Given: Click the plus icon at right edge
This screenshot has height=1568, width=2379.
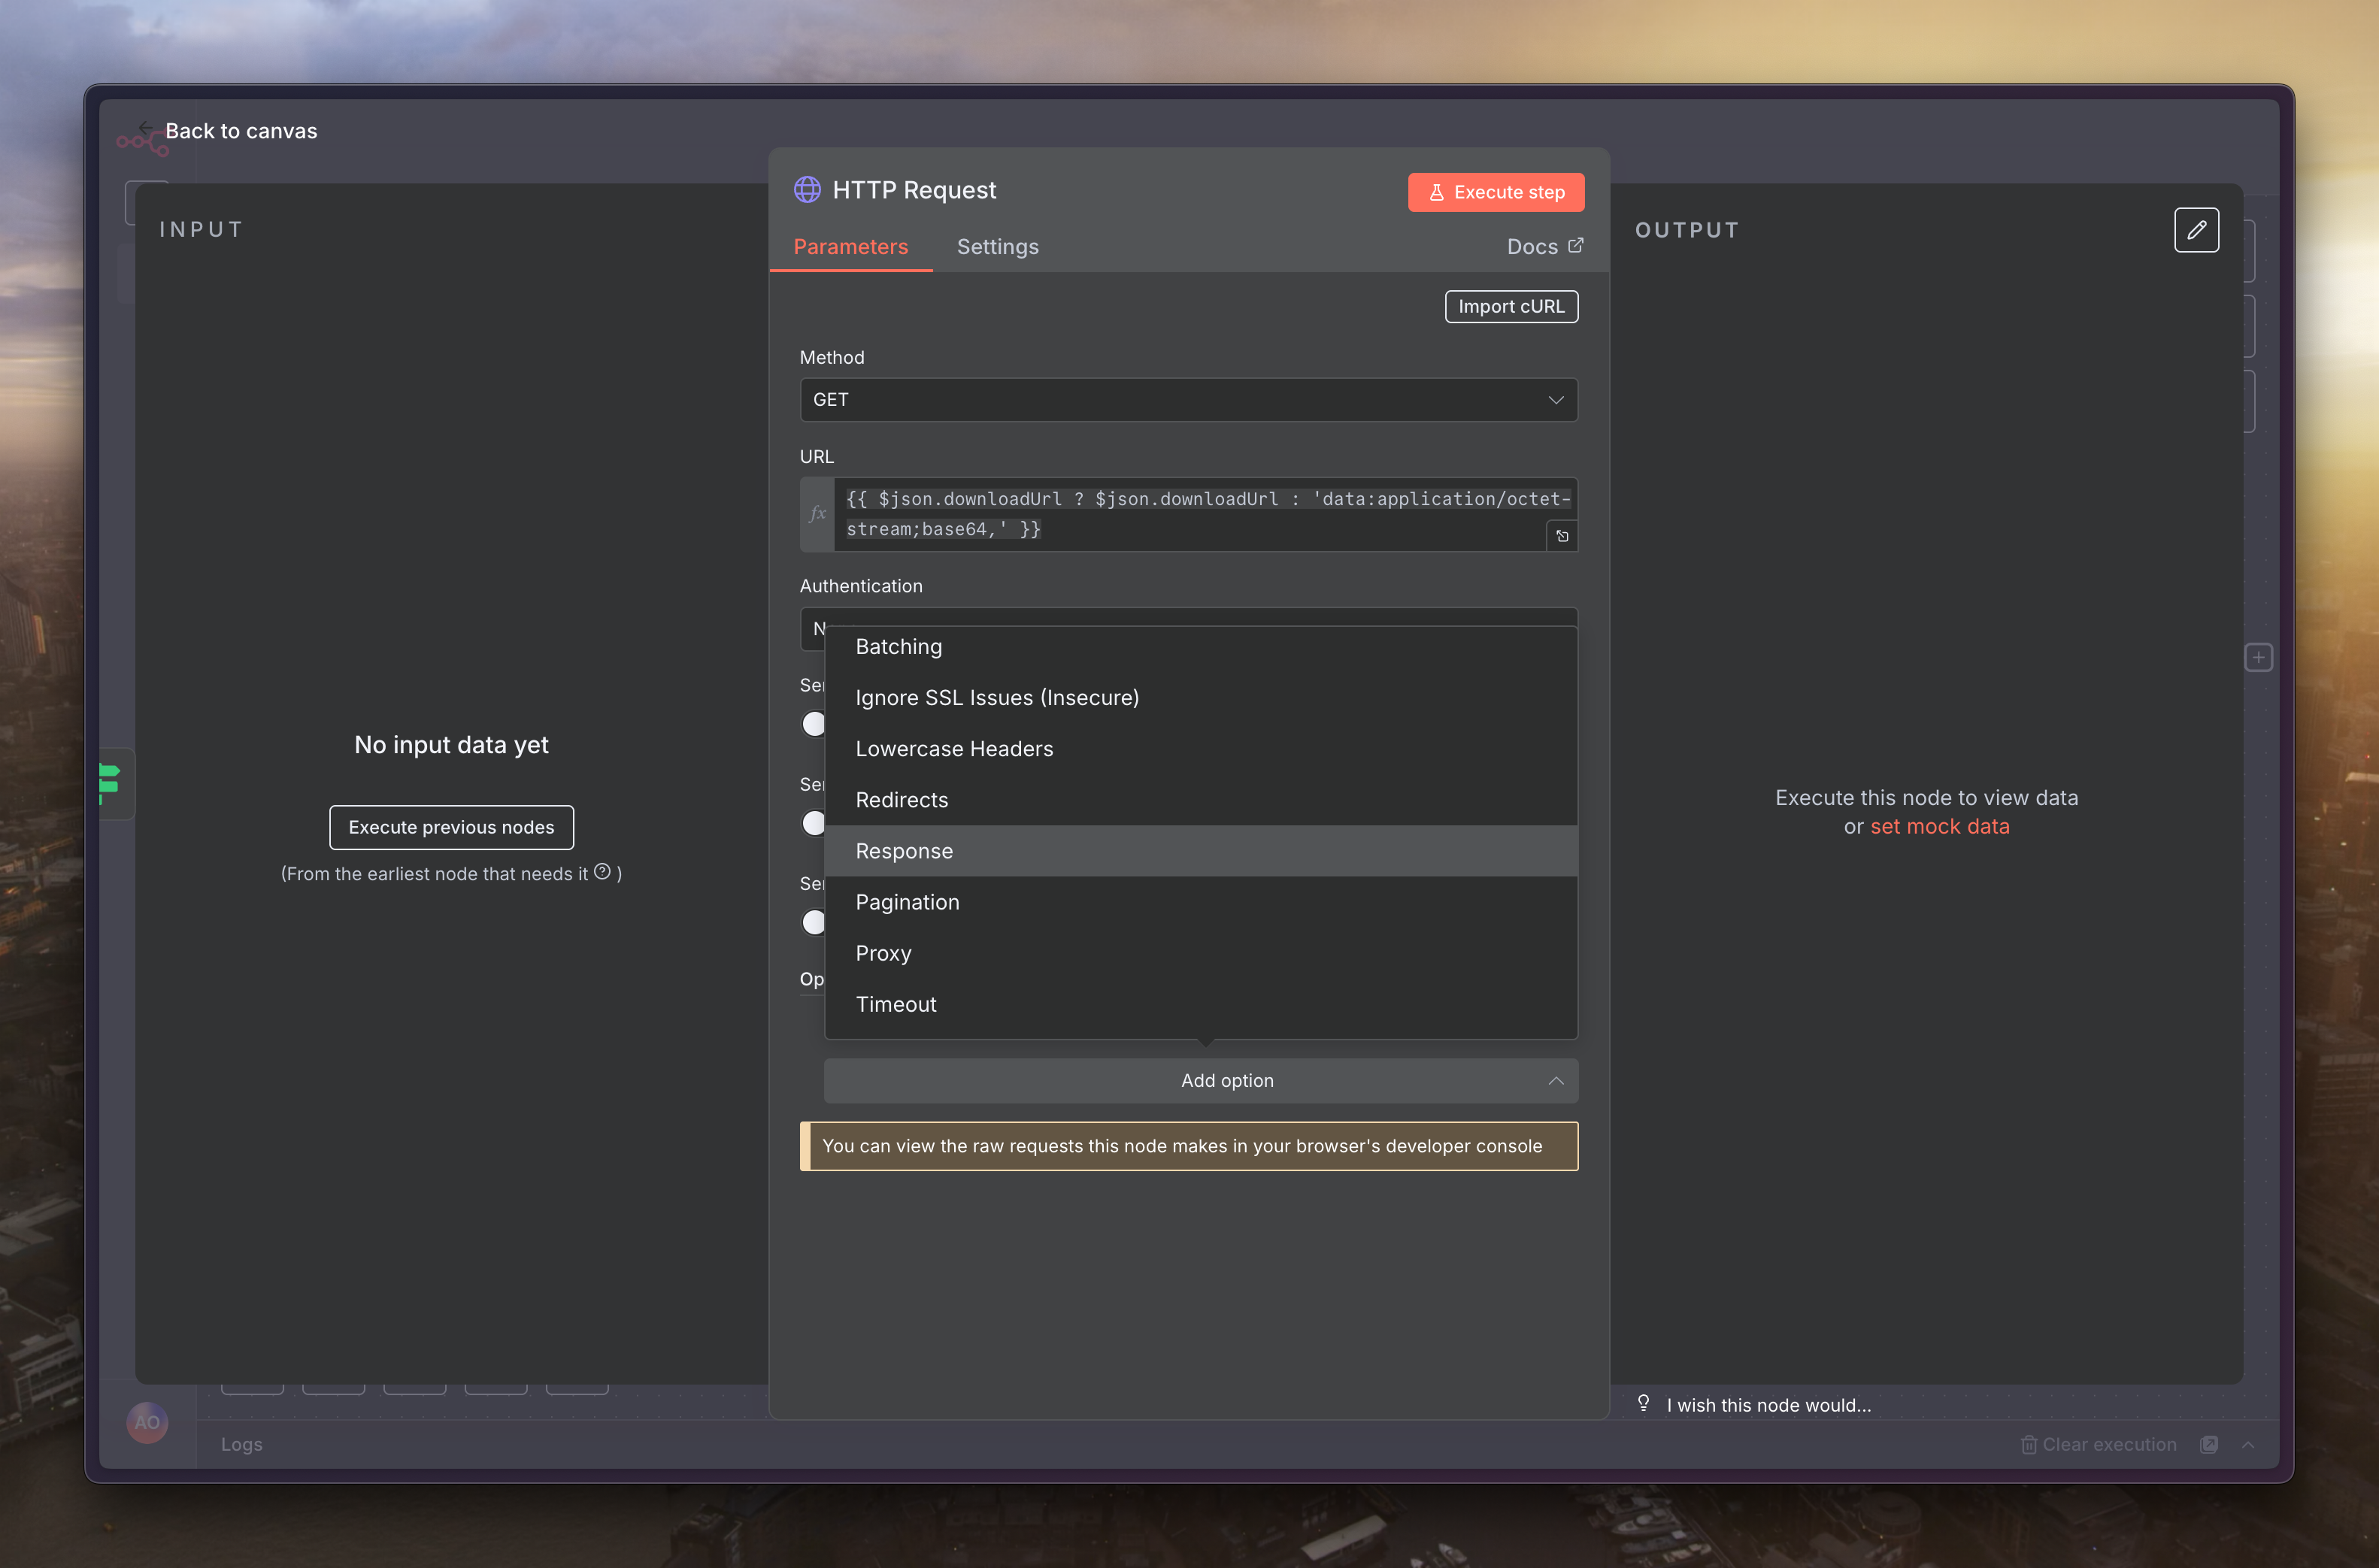Looking at the screenshot, I should click(x=2258, y=657).
